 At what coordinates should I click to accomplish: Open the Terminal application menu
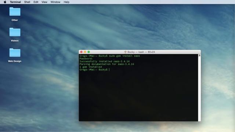15,2
